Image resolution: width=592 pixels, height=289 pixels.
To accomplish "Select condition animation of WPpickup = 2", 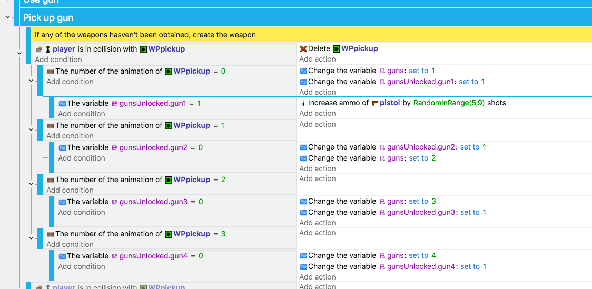I will tap(136, 180).
